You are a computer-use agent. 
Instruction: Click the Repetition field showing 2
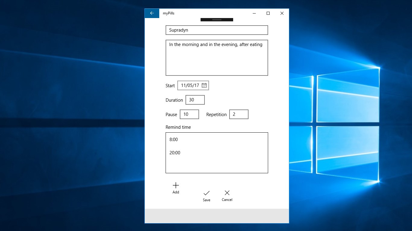pos(239,114)
